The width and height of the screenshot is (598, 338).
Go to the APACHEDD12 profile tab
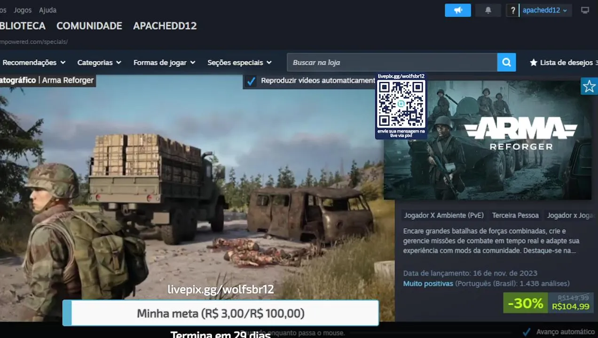[x=165, y=26]
